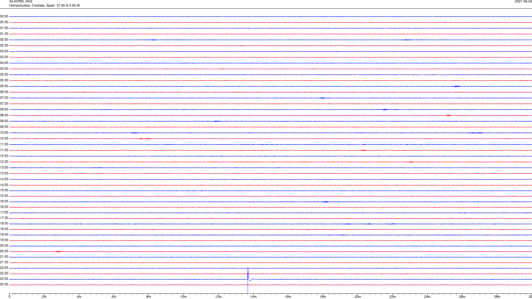The width and height of the screenshot is (532, 299).
Task: Click the 14m tick label on time axis
Action: coord(253,297)
